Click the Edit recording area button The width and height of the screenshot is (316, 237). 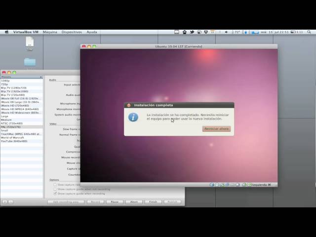coord(66,202)
